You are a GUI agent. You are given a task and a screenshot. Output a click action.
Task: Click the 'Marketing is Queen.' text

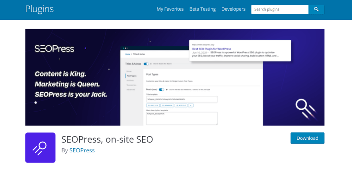coord(67,84)
